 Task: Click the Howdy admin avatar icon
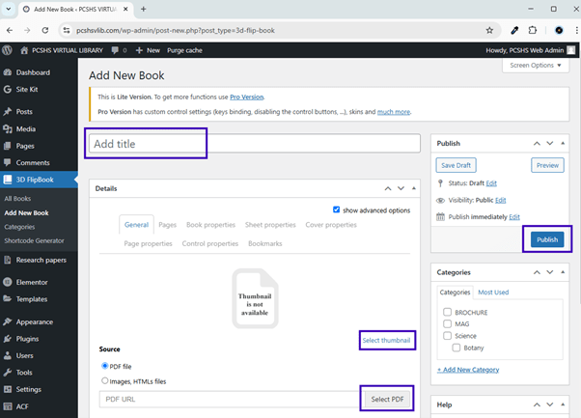pyautogui.click(x=571, y=50)
